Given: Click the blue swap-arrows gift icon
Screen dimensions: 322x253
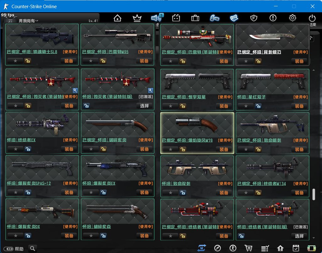Looking at the screenshot, I should click(x=201, y=248).
